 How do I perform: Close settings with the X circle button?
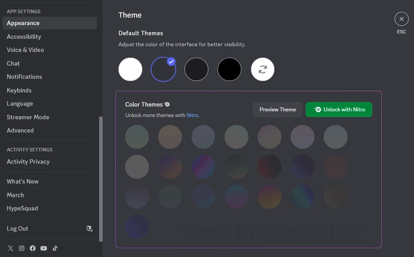(401, 19)
